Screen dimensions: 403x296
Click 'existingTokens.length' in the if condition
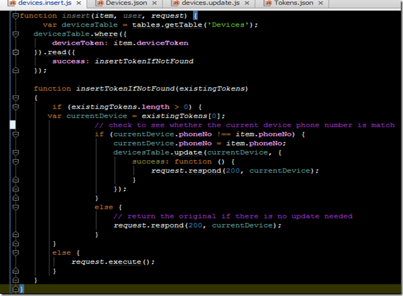click(x=120, y=107)
